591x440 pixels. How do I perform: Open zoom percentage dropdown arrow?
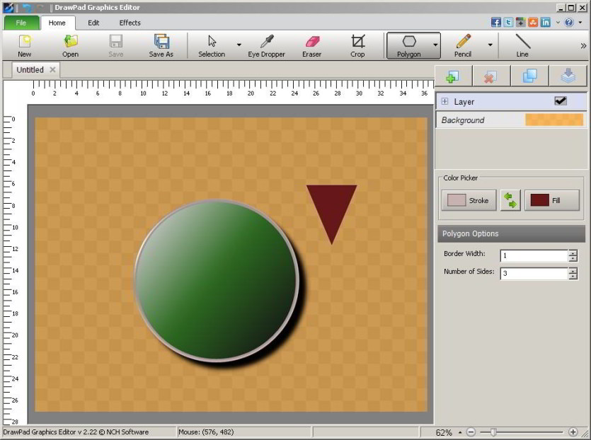tap(460, 432)
